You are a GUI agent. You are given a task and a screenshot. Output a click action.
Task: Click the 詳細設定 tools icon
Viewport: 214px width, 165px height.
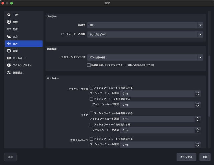(9, 72)
